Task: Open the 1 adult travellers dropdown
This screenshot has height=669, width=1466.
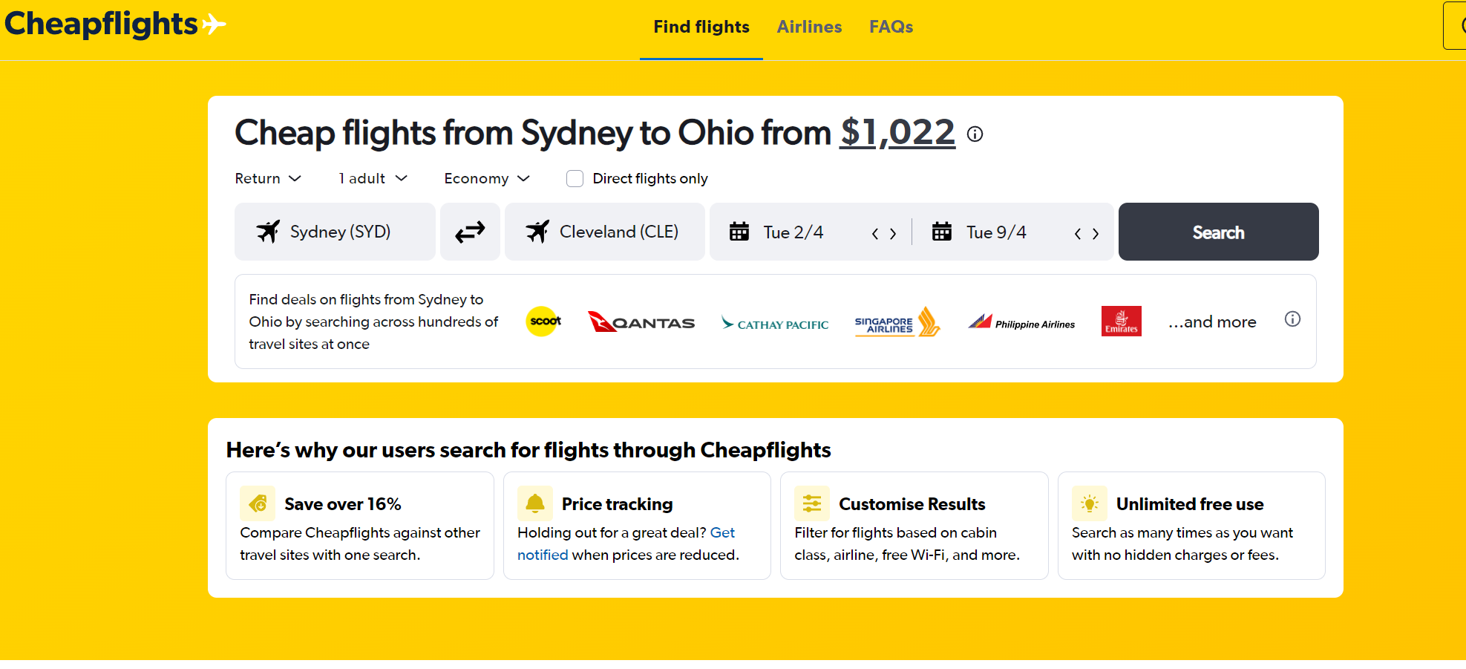Action: pyautogui.click(x=373, y=179)
